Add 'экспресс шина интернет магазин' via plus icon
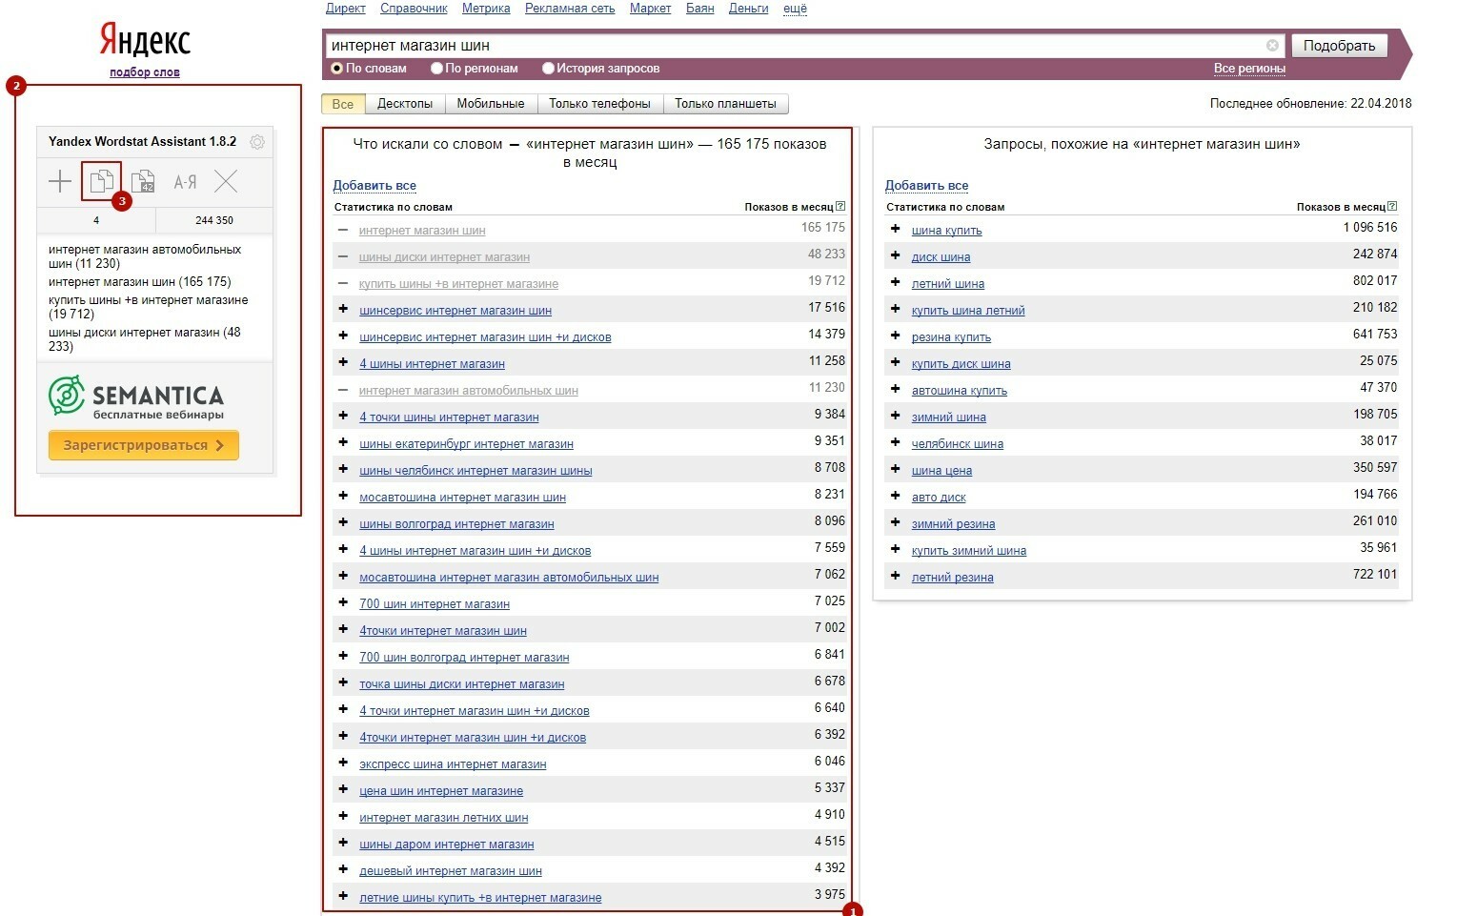 click(x=343, y=763)
